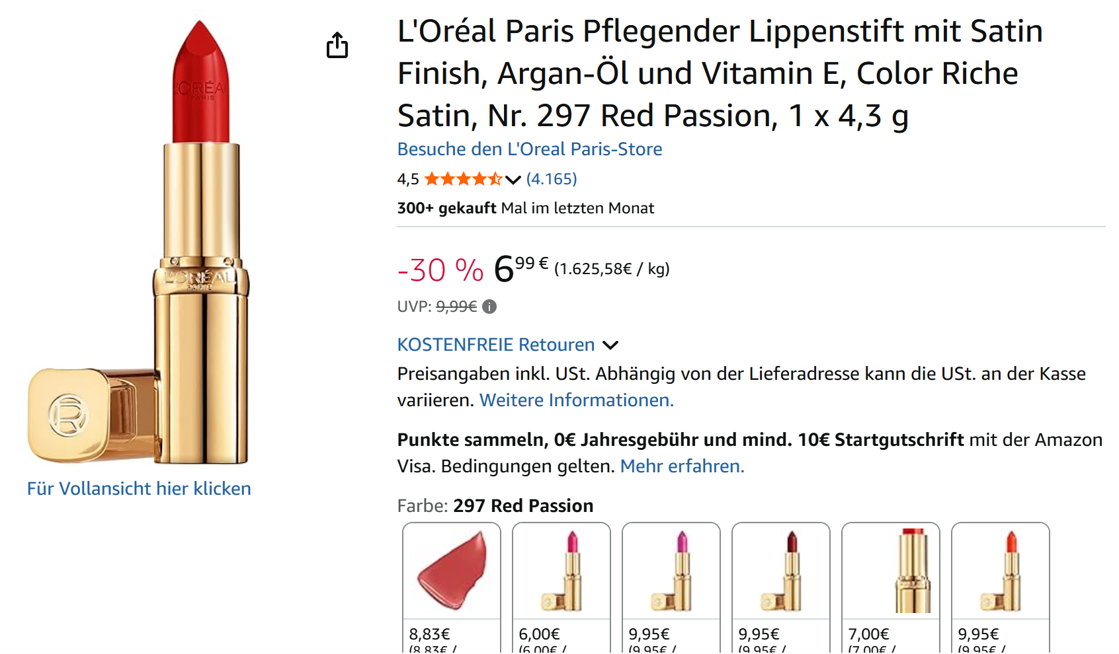Click the star rating icons
This screenshot has height=654, width=1119.
pyautogui.click(x=463, y=179)
